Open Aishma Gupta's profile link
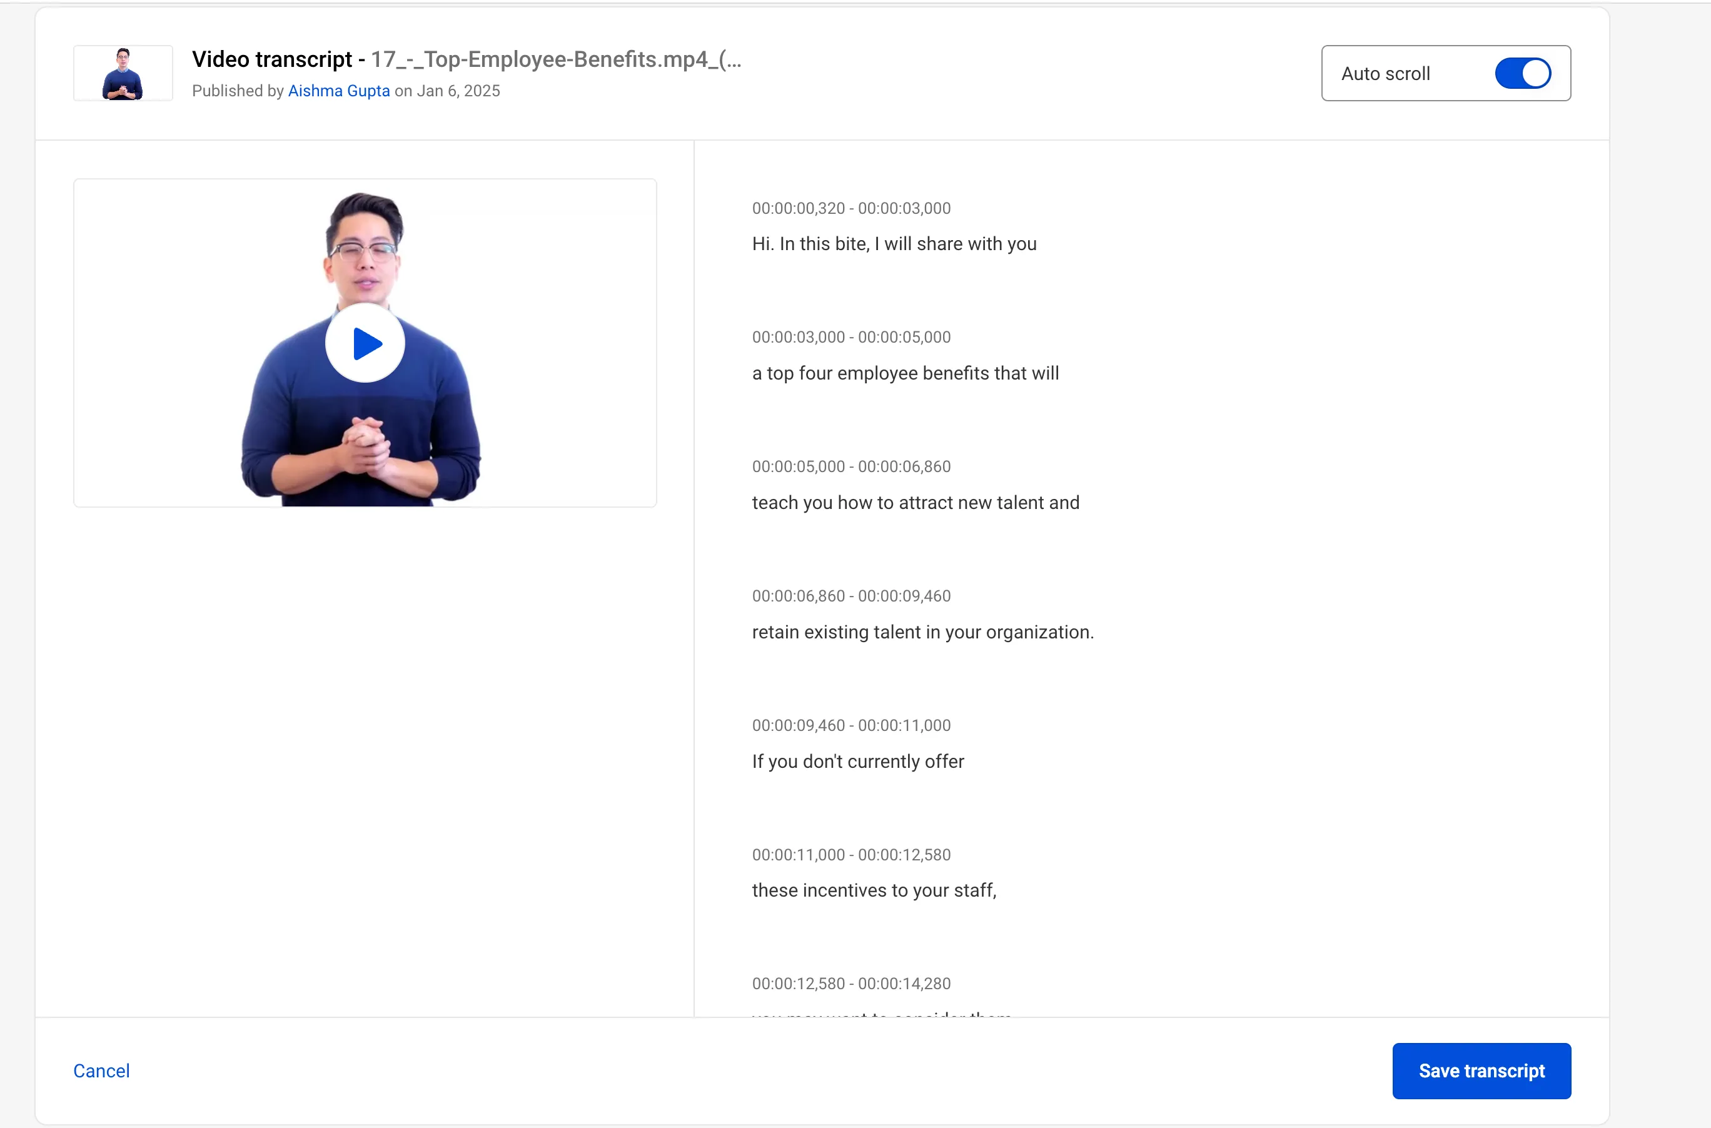The image size is (1711, 1128). tap(339, 91)
